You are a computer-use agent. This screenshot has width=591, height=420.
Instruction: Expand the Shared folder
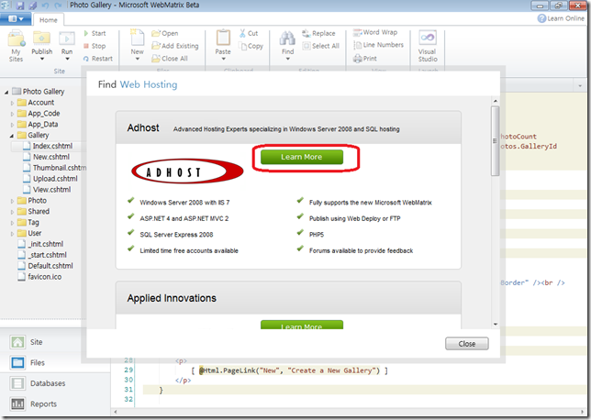pos(12,212)
